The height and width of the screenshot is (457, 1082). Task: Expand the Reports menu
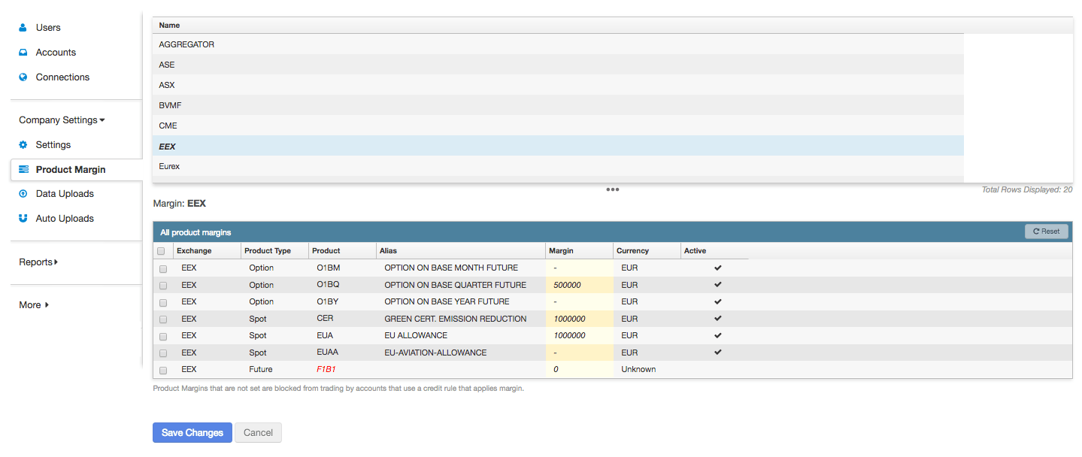(38, 262)
